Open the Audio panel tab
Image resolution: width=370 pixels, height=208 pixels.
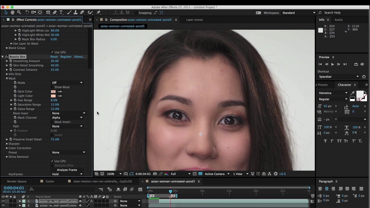[x=338, y=20]
